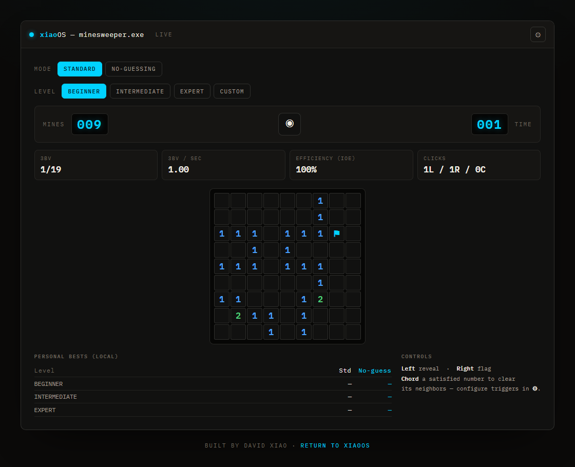Click the Clicks value 1L / 1R / 0C
The height and width of the screenshot is (467, 575).
pos(454,169)
